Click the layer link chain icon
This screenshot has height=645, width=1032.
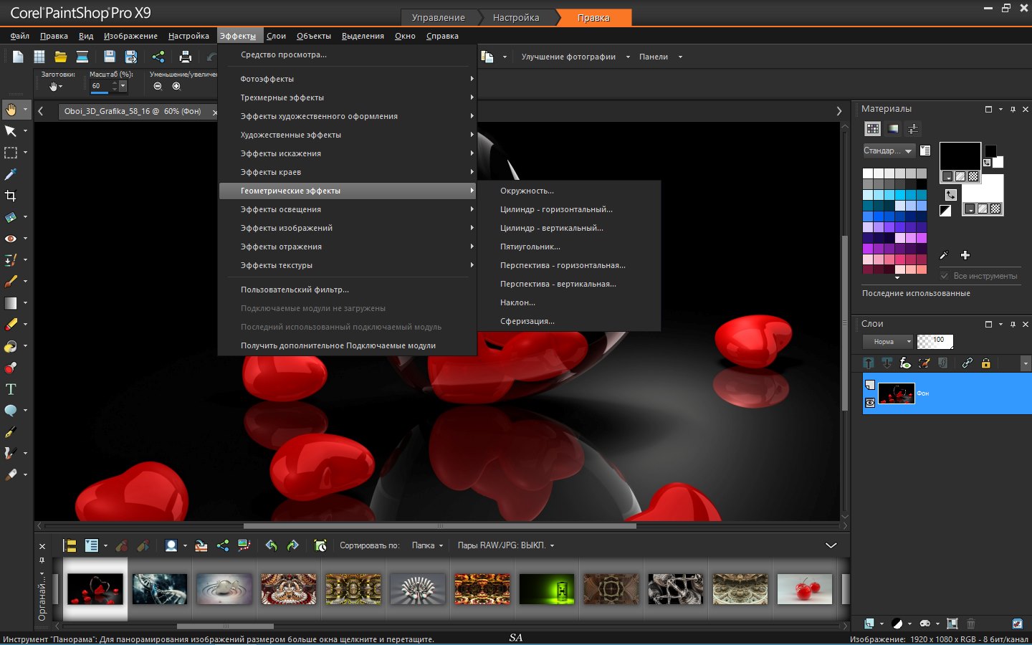click(x=967, y=363)
